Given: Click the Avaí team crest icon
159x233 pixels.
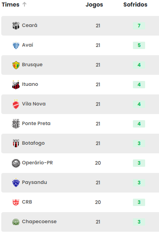Looking at the screenshot, I should click(x=16, y=45).
